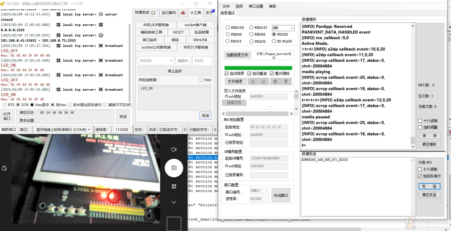Select the FR201X chip radio button
This screenshot has width=451, height=231.
(x=228, y=41)
